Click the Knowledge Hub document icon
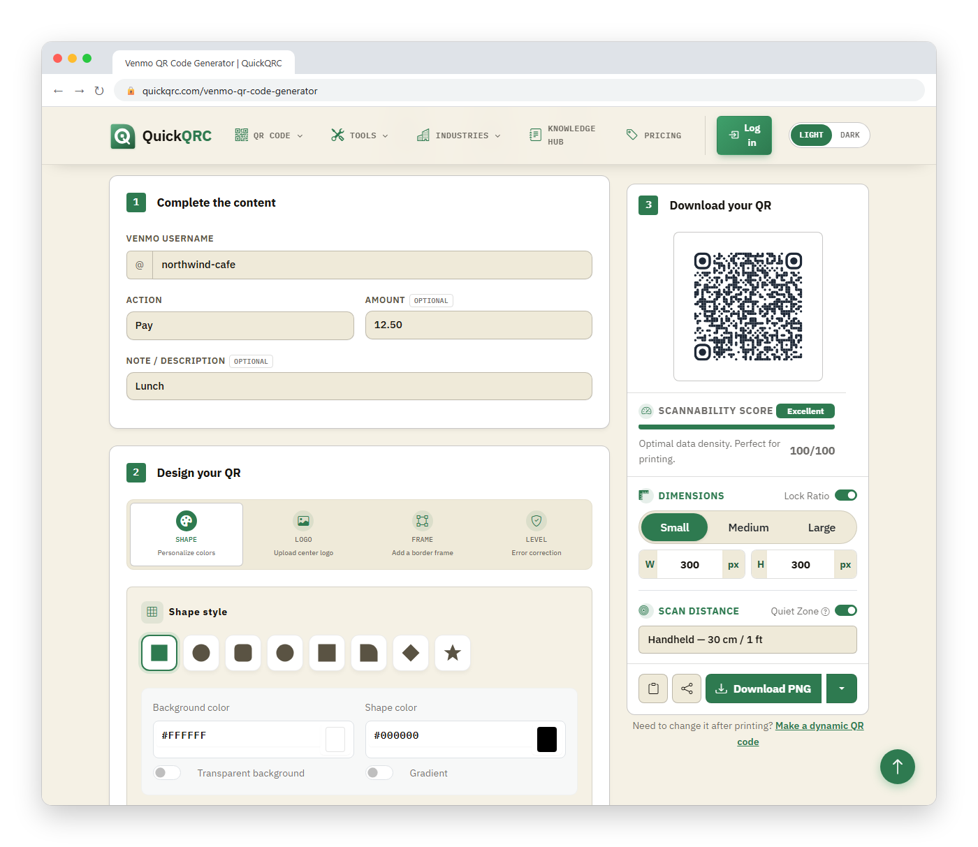 coord(535,135)
